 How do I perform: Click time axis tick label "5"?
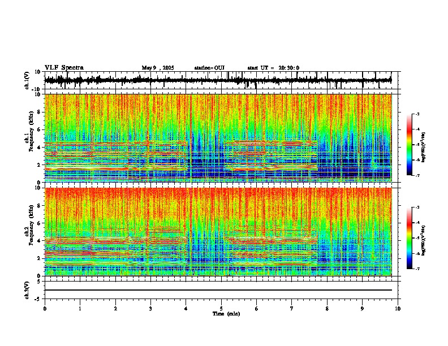[221, 309]
